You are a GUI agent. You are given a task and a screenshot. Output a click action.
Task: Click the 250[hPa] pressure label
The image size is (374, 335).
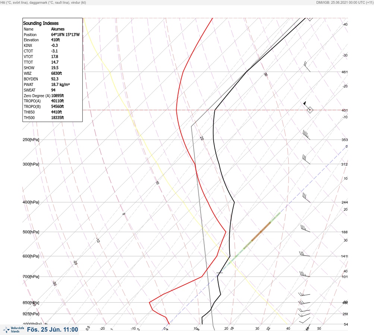tap(31, 140)
